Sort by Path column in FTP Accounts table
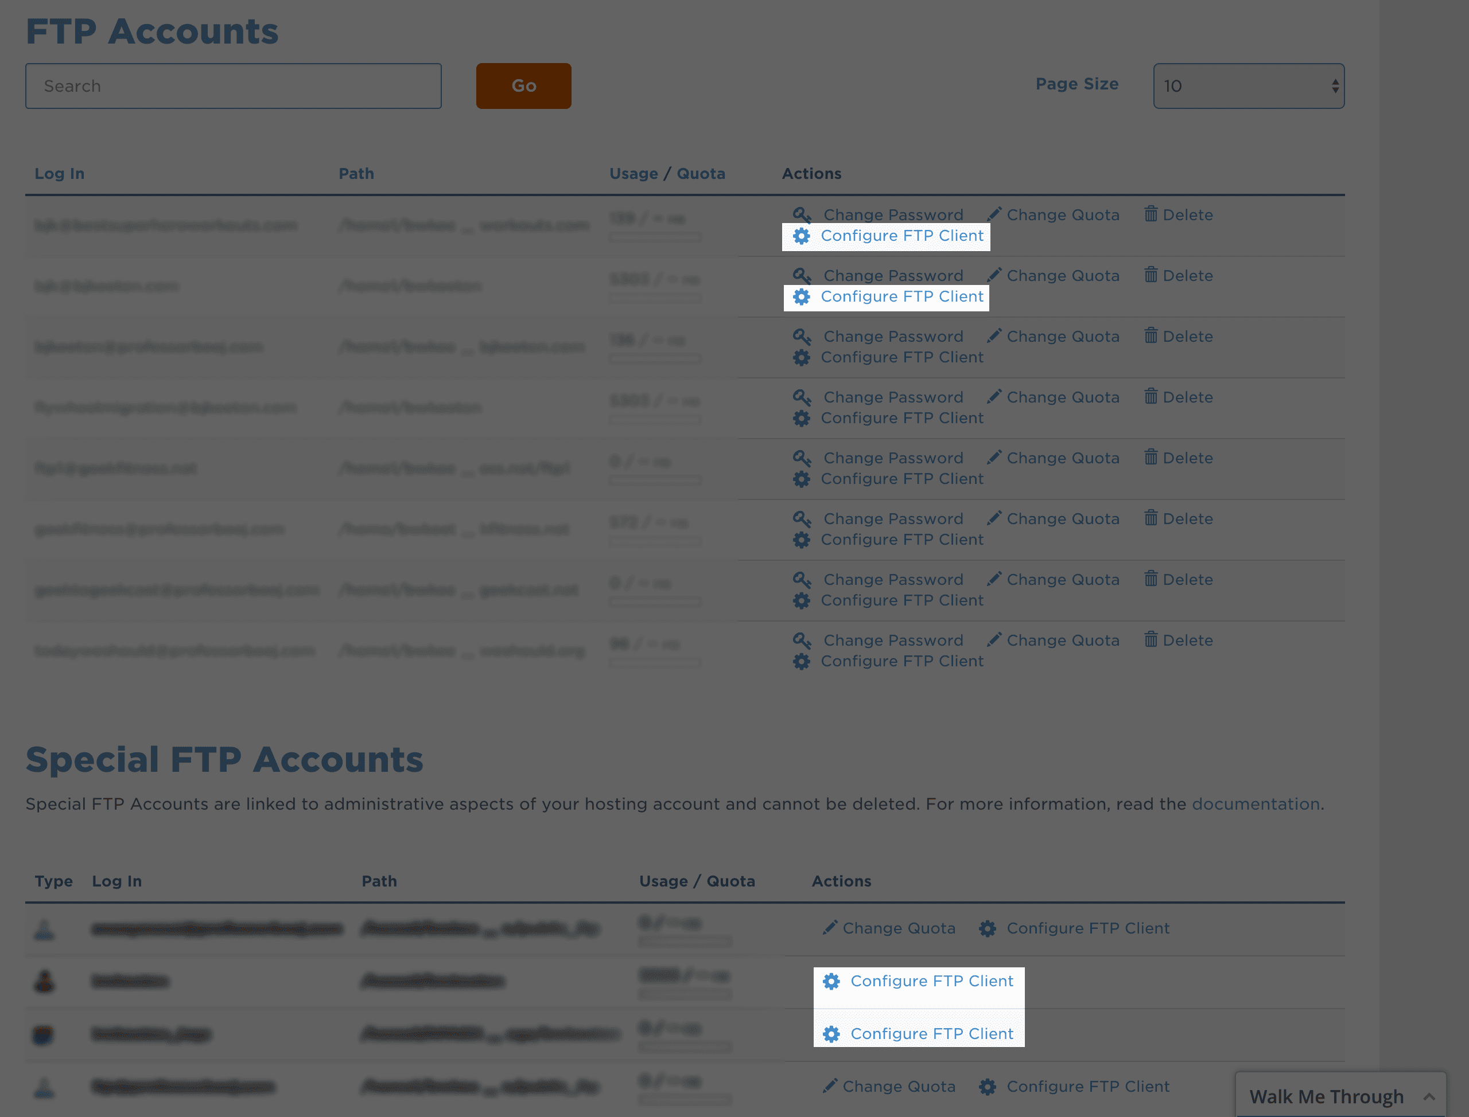Screen dimensions: 1469x1117 coord(356,174)
